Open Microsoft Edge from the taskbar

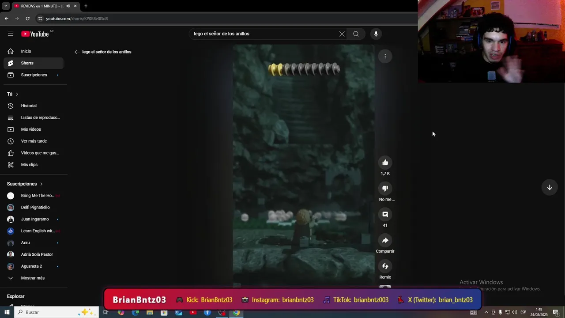pyautogui.click(x=135, y=313)
